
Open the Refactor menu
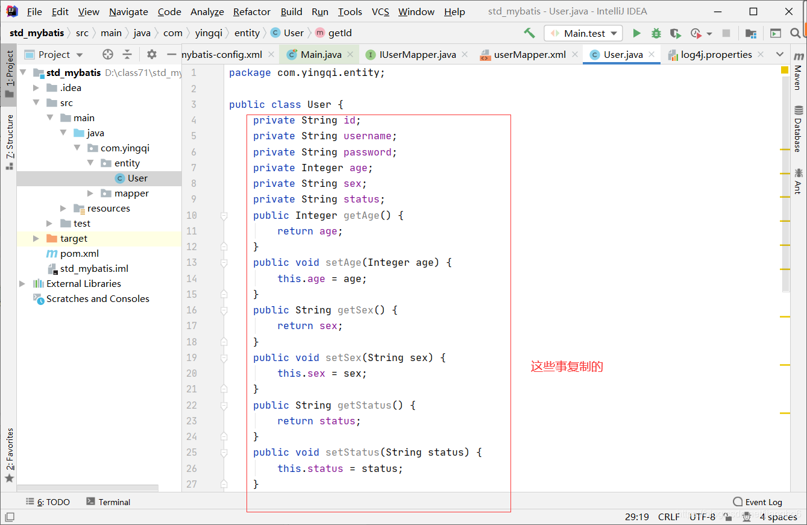coord(252,11)
